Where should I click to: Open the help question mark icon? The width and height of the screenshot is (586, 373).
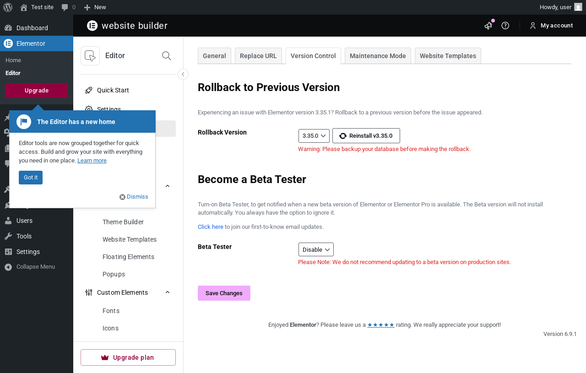click(x=505, y=26)
